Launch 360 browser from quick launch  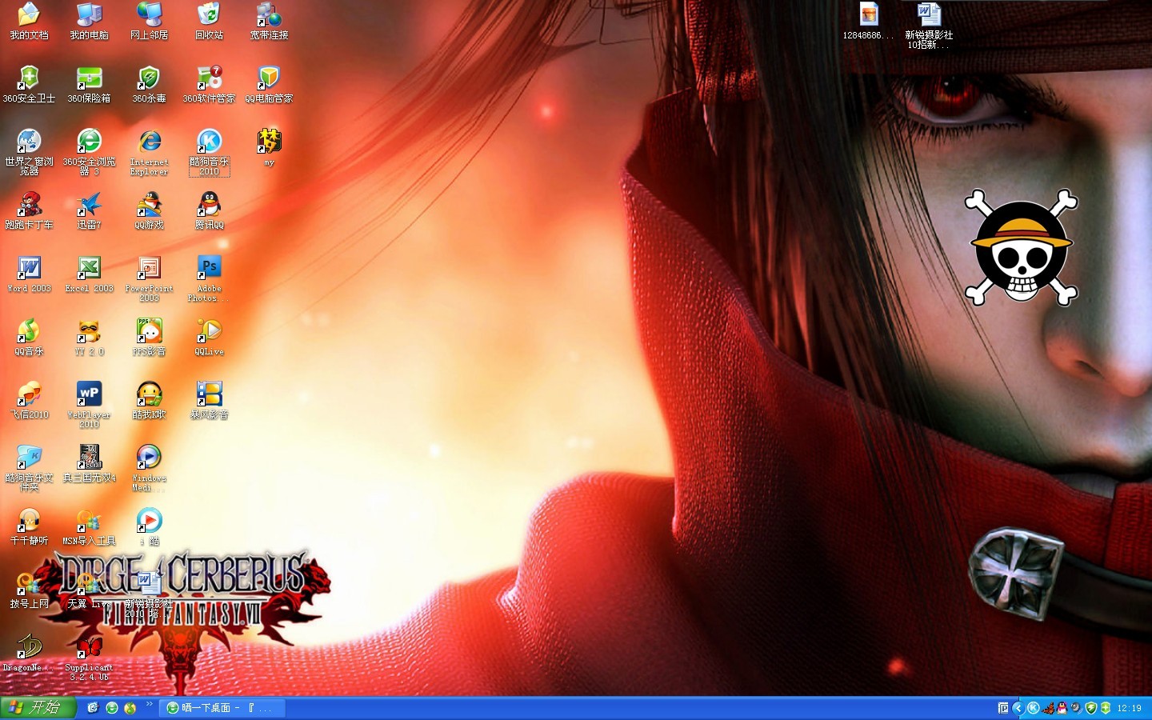[112, 708]
